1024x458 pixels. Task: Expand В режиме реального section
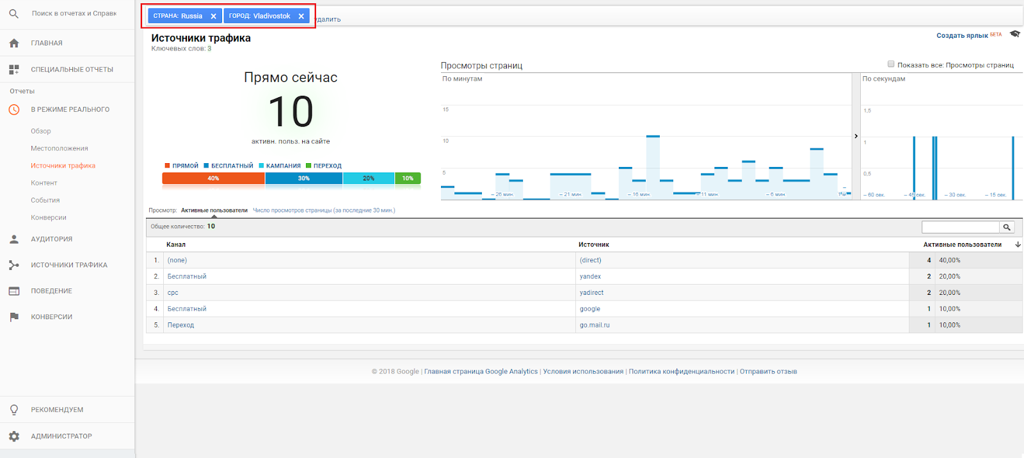(70, 109)
